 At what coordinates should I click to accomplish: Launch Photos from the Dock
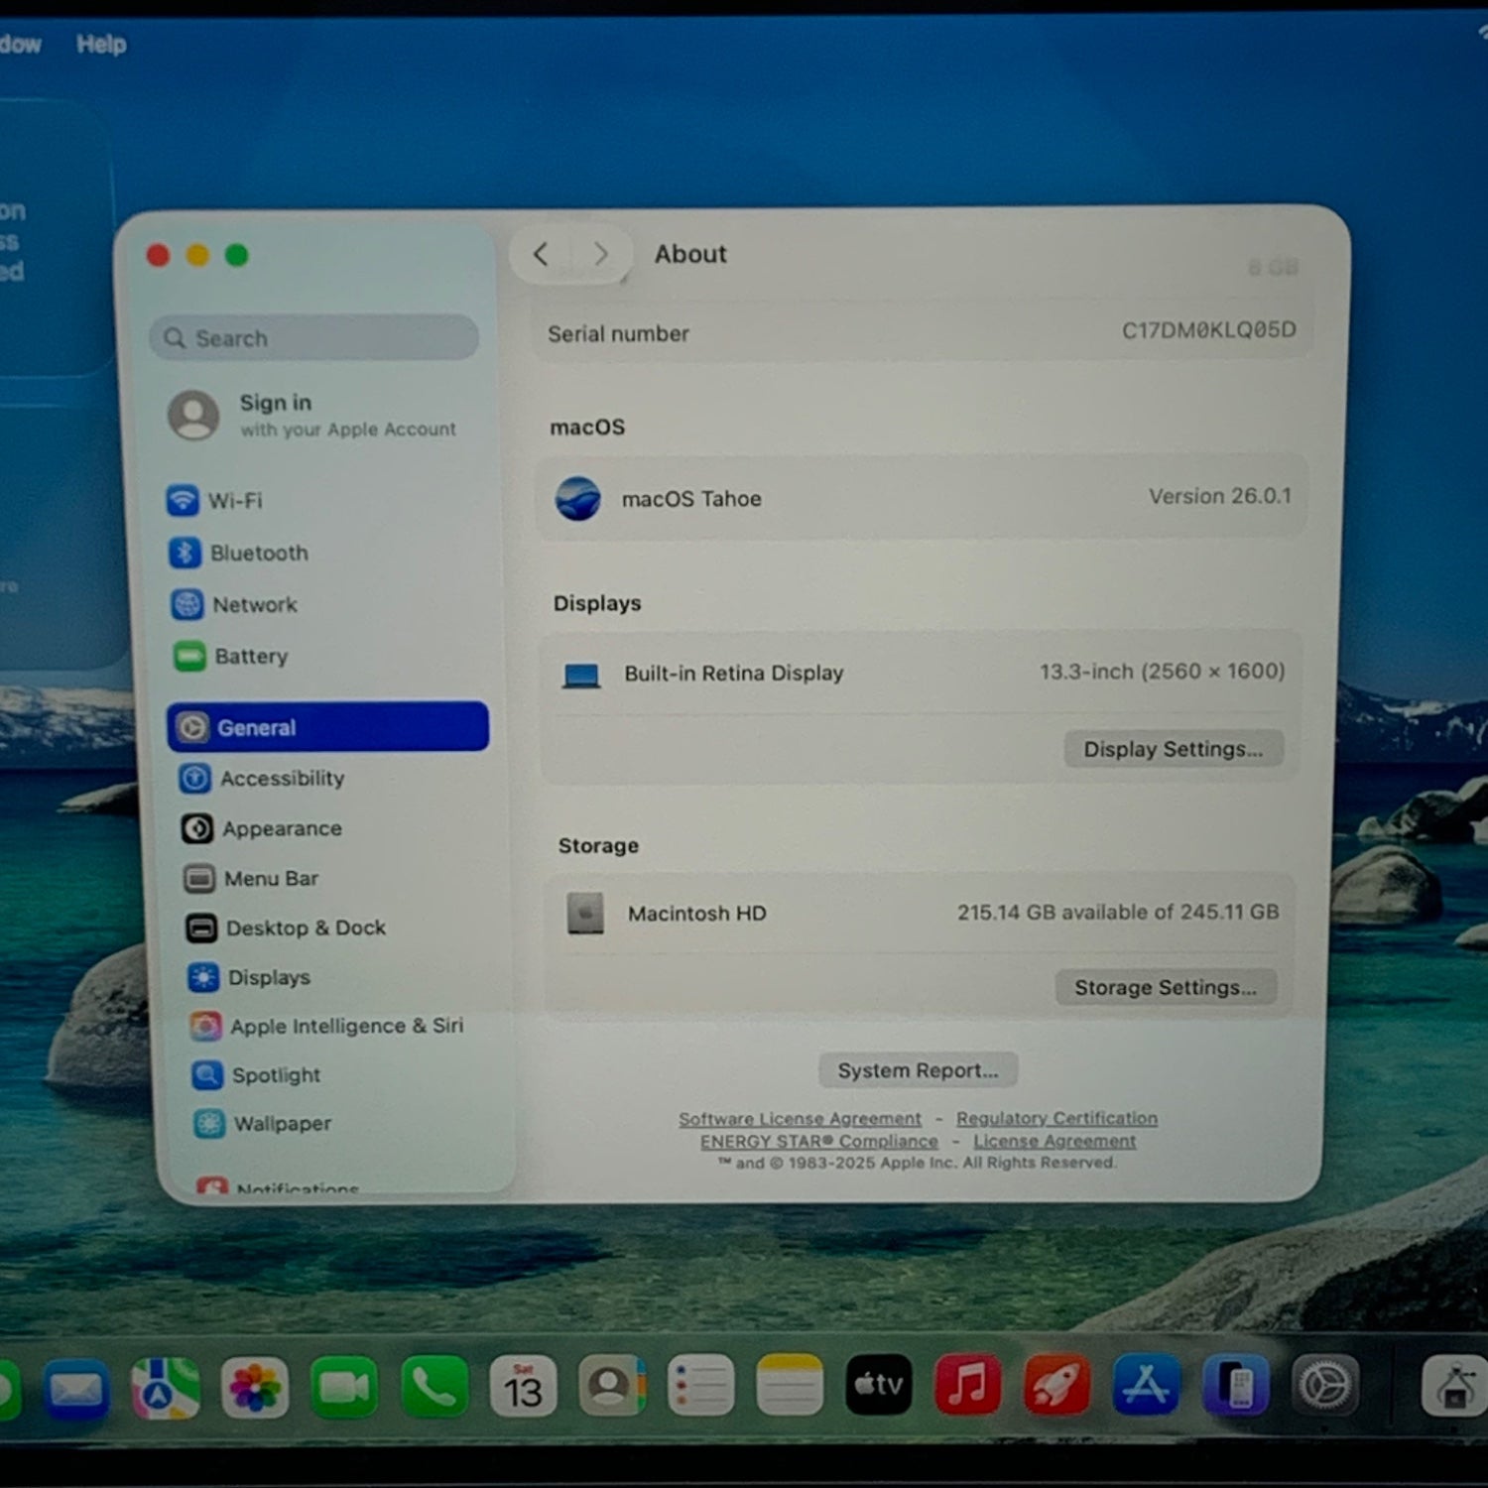click(x=255, y=1388)
